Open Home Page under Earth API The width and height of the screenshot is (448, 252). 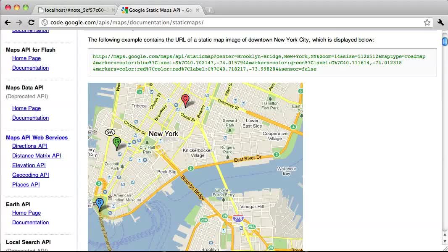click(26, 213)
